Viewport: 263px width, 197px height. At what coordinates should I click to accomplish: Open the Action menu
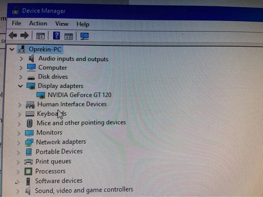coord(38,24)
